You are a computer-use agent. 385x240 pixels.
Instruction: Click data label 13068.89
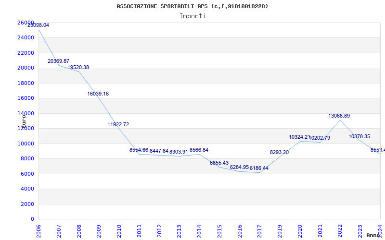pyautogui.click(x=339, y=116)
